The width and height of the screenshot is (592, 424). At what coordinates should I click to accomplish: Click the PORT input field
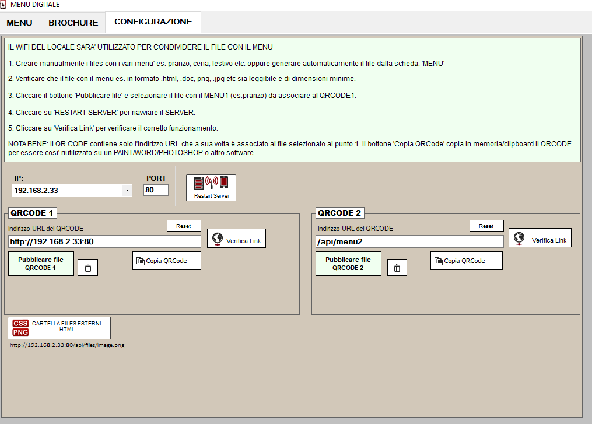[x=156, y=190]
